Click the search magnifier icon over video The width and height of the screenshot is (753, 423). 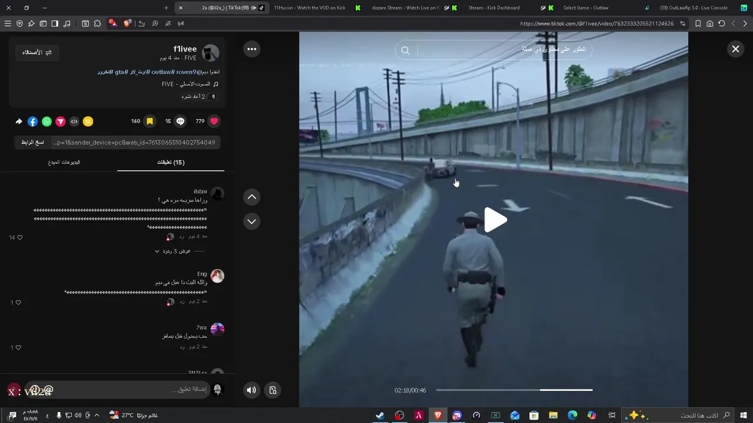pos(405,50)
